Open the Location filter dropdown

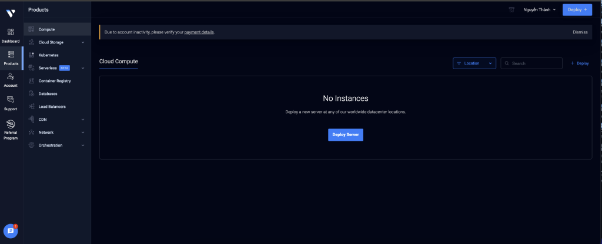coord(474,63)
